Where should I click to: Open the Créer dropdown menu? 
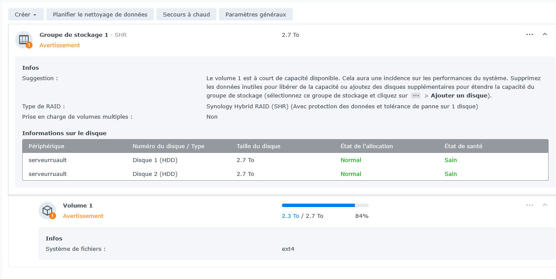[26, 14]
